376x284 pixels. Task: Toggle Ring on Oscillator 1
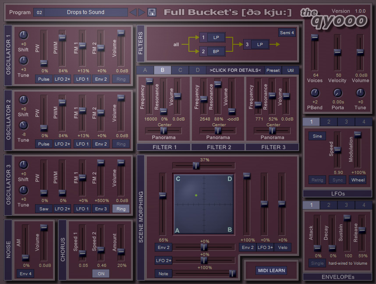(121, 79)
